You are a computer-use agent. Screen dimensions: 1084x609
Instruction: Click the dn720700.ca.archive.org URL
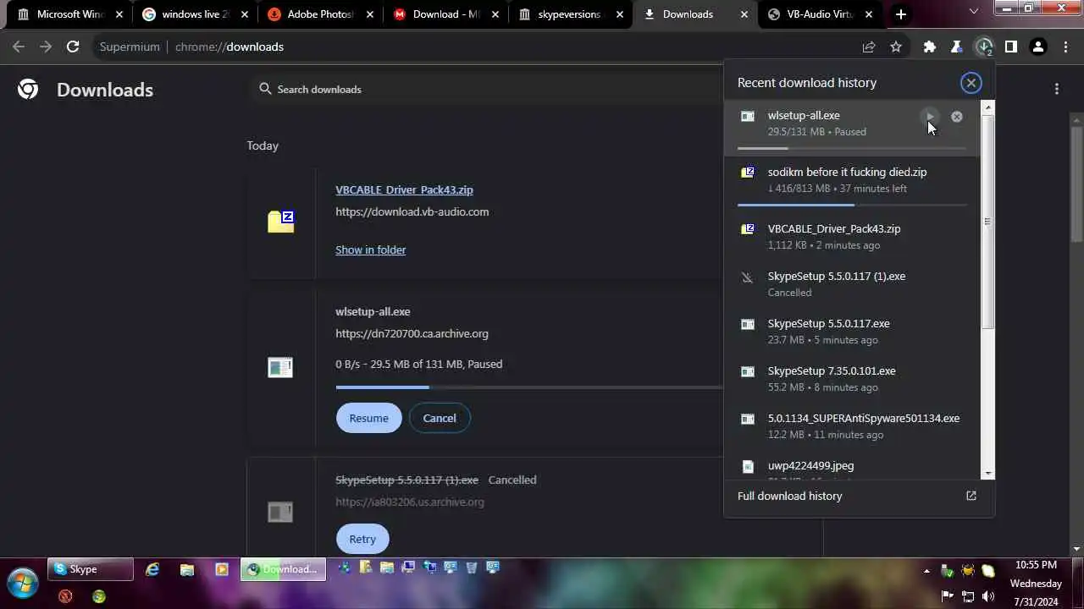[x=412, y=333]
